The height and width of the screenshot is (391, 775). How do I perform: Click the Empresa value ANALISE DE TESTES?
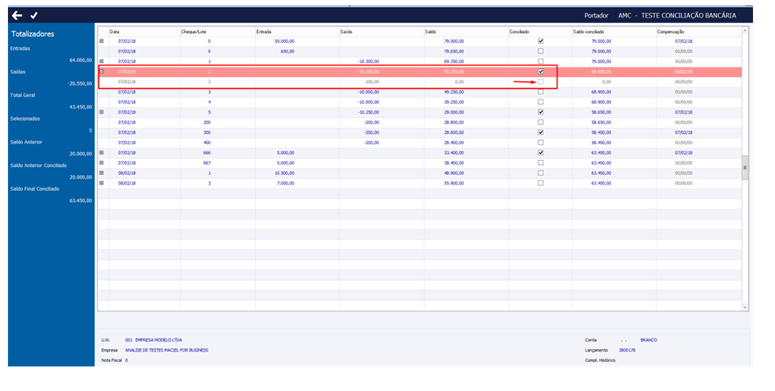(x=167, y=350)
